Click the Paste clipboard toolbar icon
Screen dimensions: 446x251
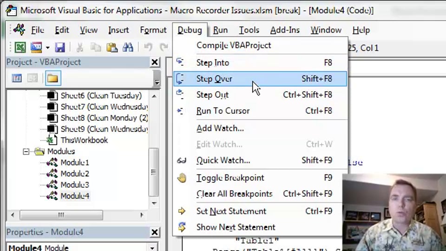tap(112, 47)
